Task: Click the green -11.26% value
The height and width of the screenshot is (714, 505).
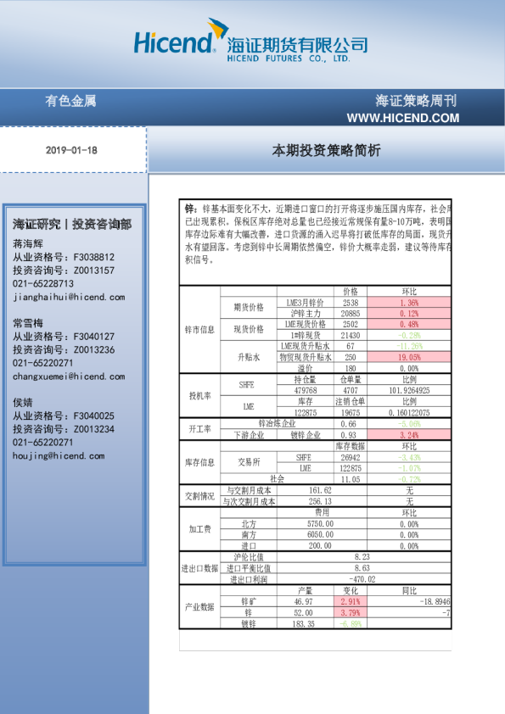Action: 409,346
